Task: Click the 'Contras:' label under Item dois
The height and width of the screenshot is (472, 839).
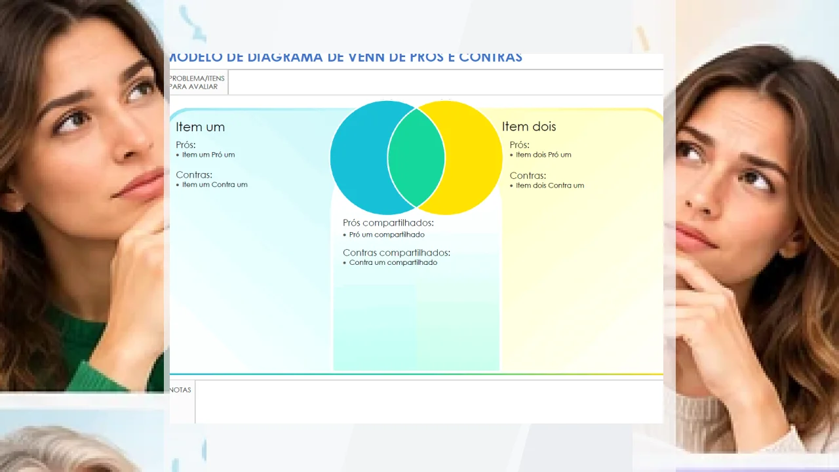Action: (528, 176)
